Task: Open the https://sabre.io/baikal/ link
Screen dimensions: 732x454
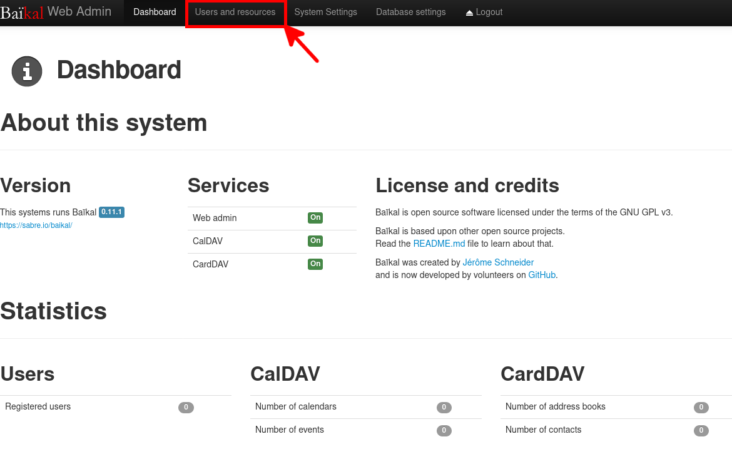Action: pyautogui.click(x=36, y=225)
